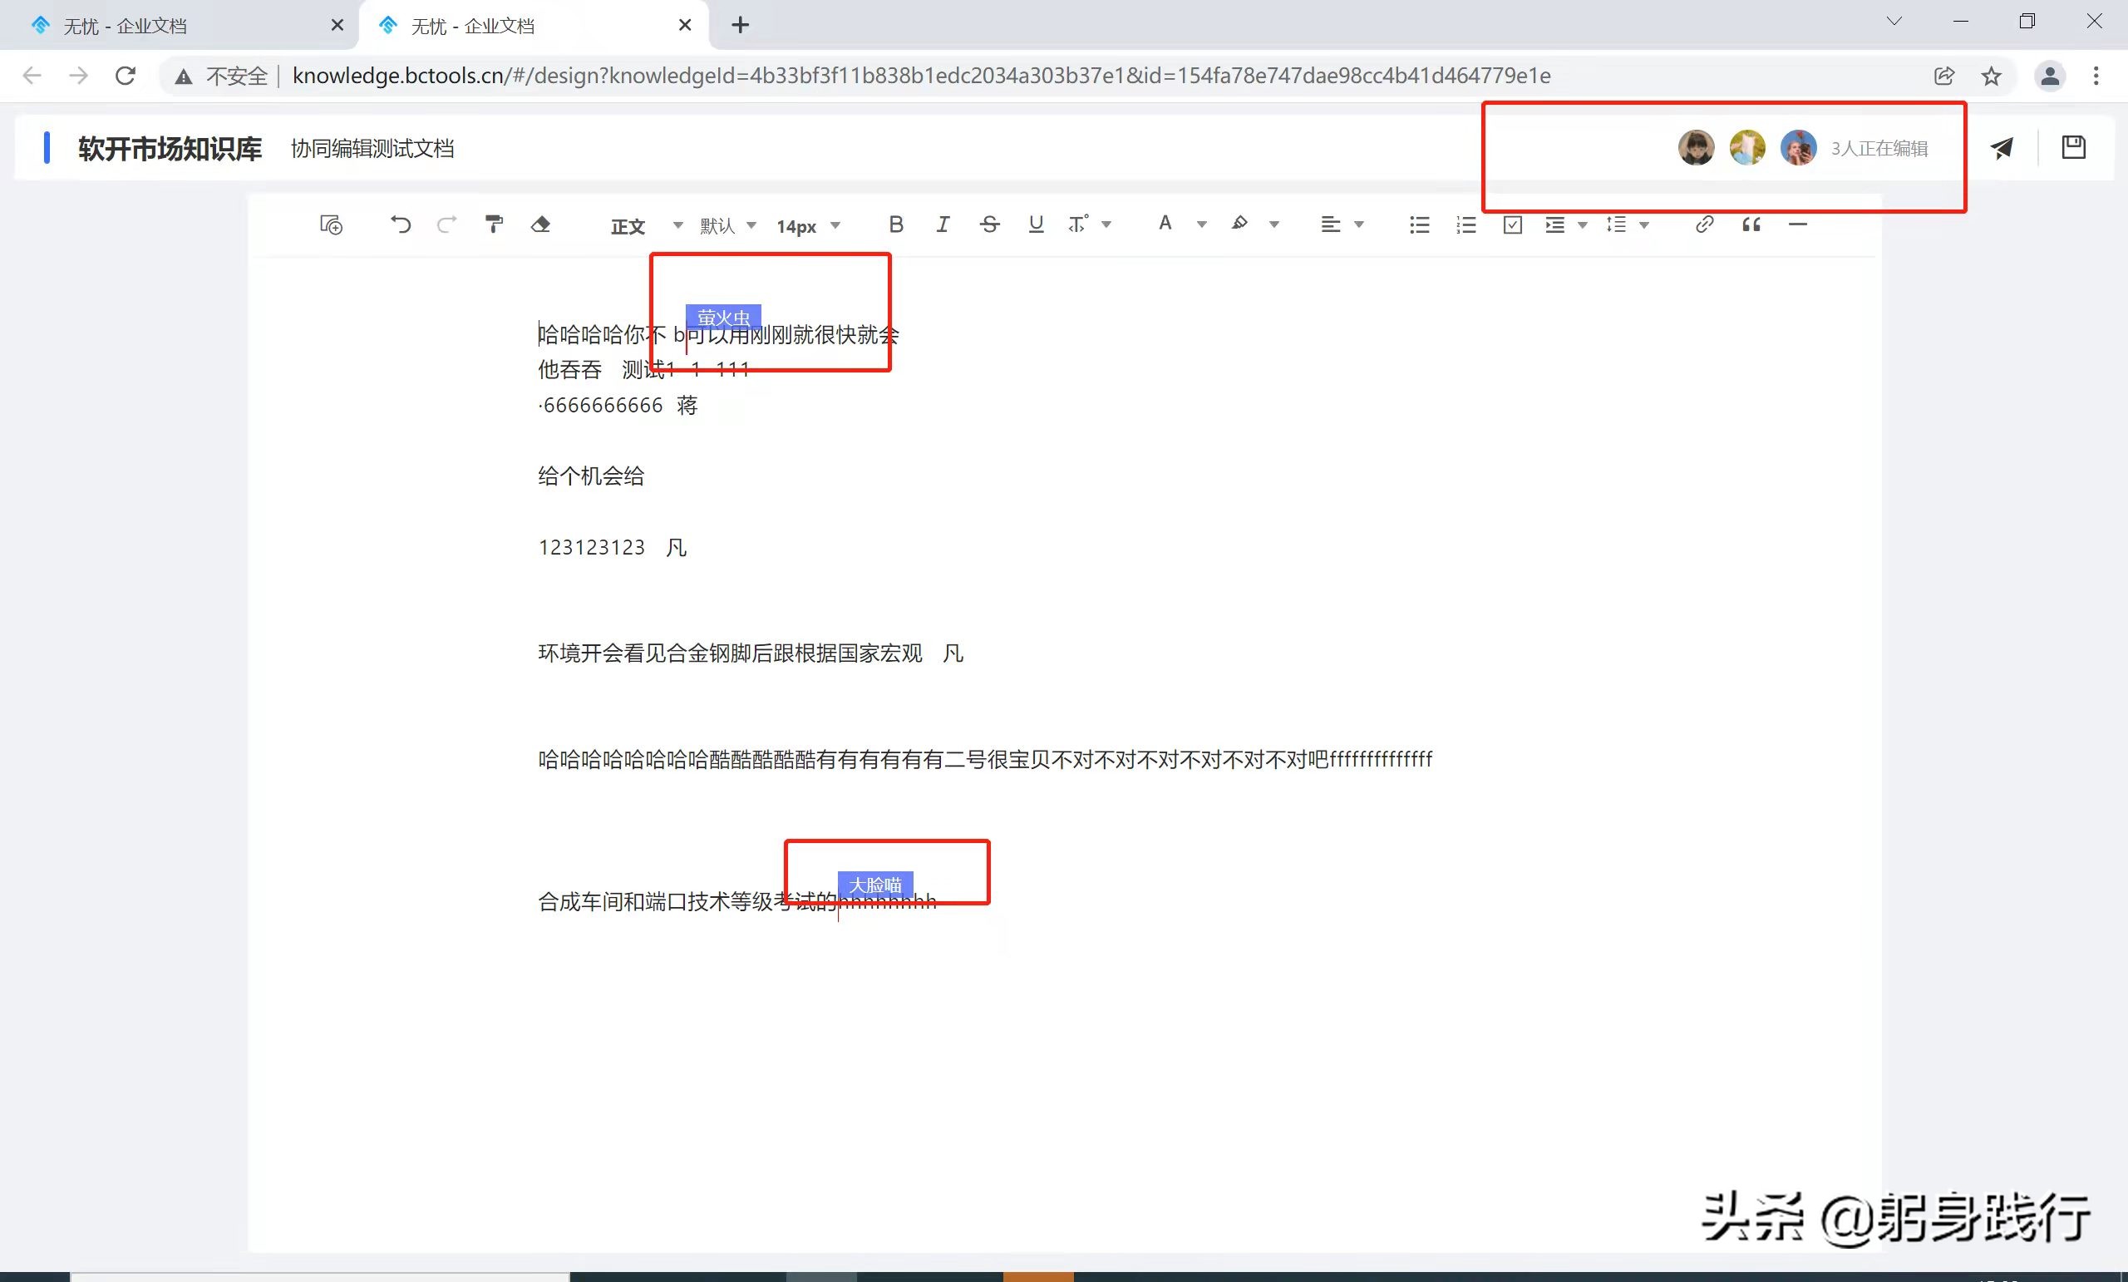Select the format painter tool
Image resolution: width=2128 pixels, height=1282 pixels.
pyautogui.click(x=494, y=224)
